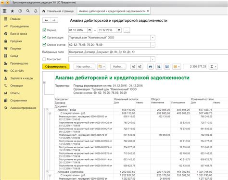Go back with the left arrow button
Viewport: 228px width, 180px height.
pyautogui.click(x=46, y=20)
